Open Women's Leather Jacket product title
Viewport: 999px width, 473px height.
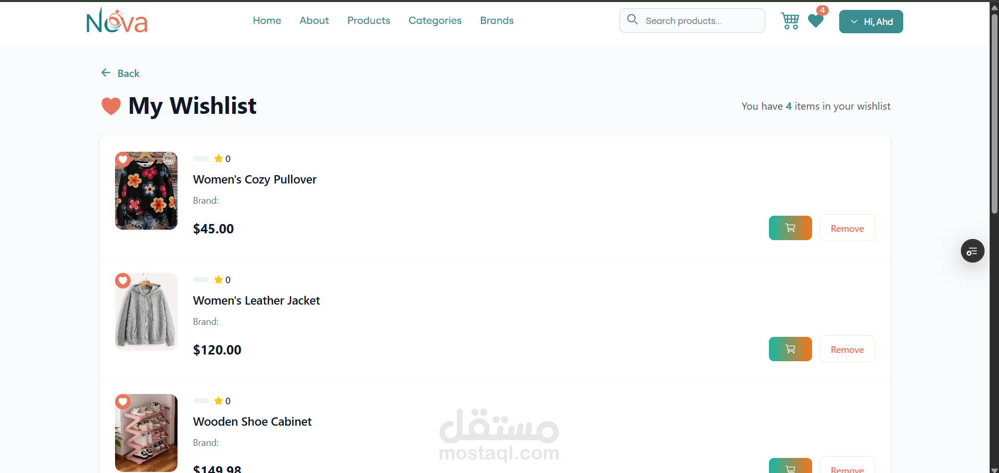(256, 300)
